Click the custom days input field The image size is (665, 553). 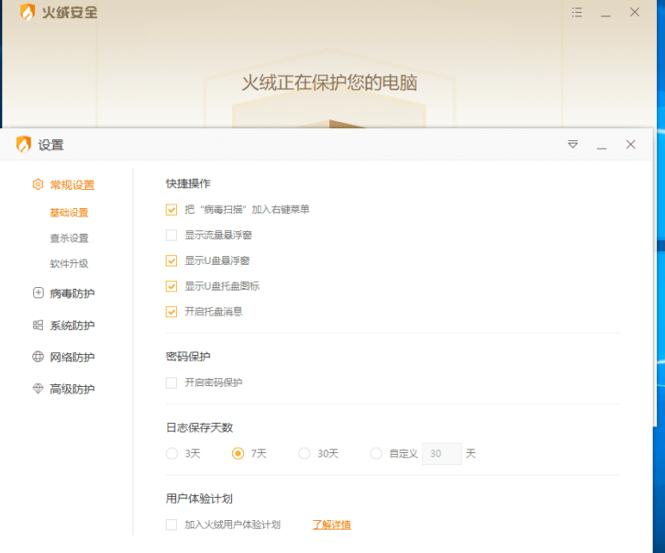tap(441, 454)
